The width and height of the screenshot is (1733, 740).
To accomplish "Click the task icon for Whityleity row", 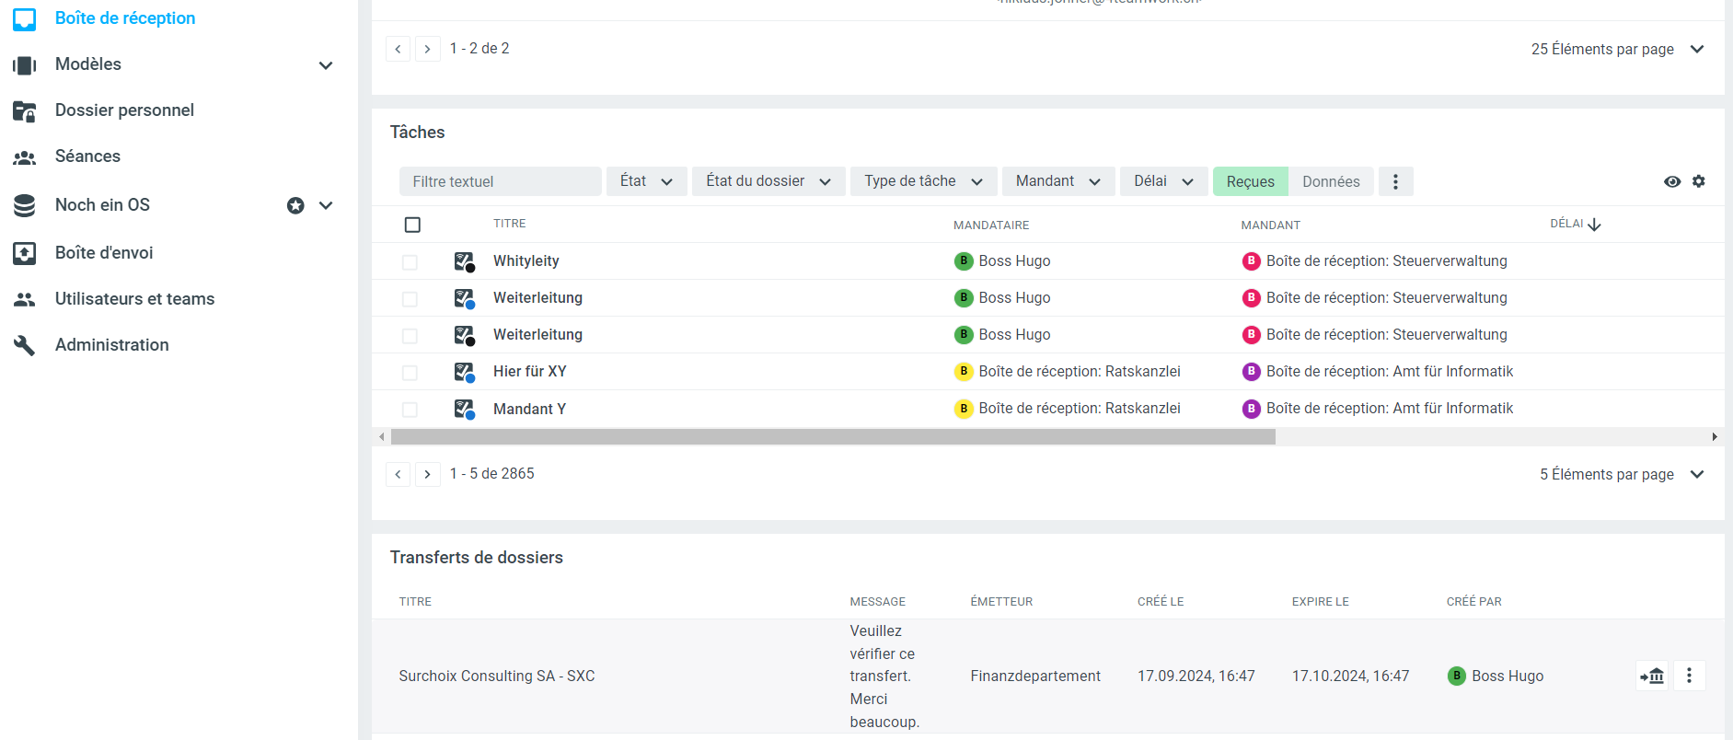I will (464, 261).
